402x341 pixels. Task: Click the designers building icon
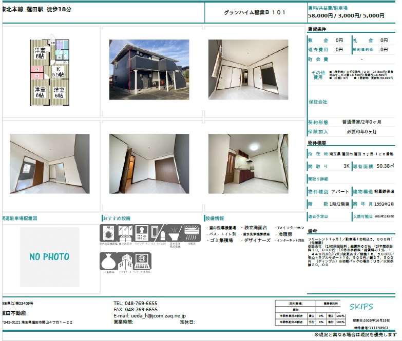point(125,261)
